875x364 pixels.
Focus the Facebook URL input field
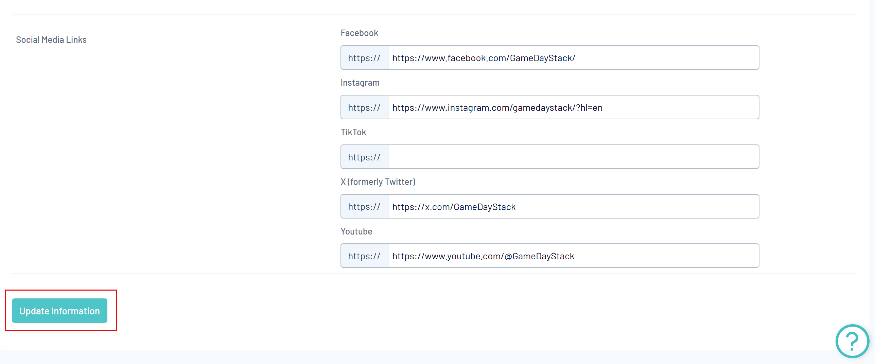coord(573,58)
